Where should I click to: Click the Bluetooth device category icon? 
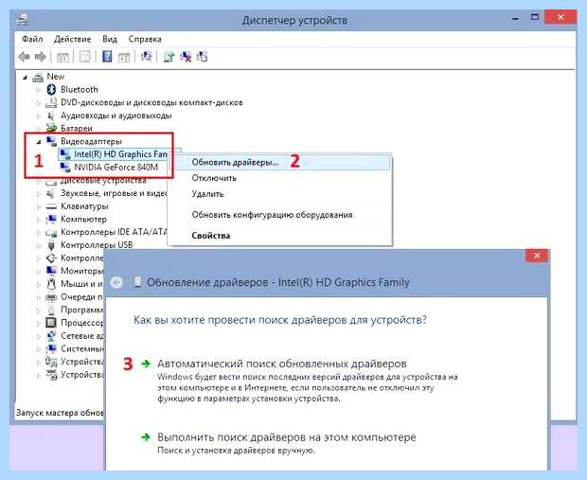[51, 90]
